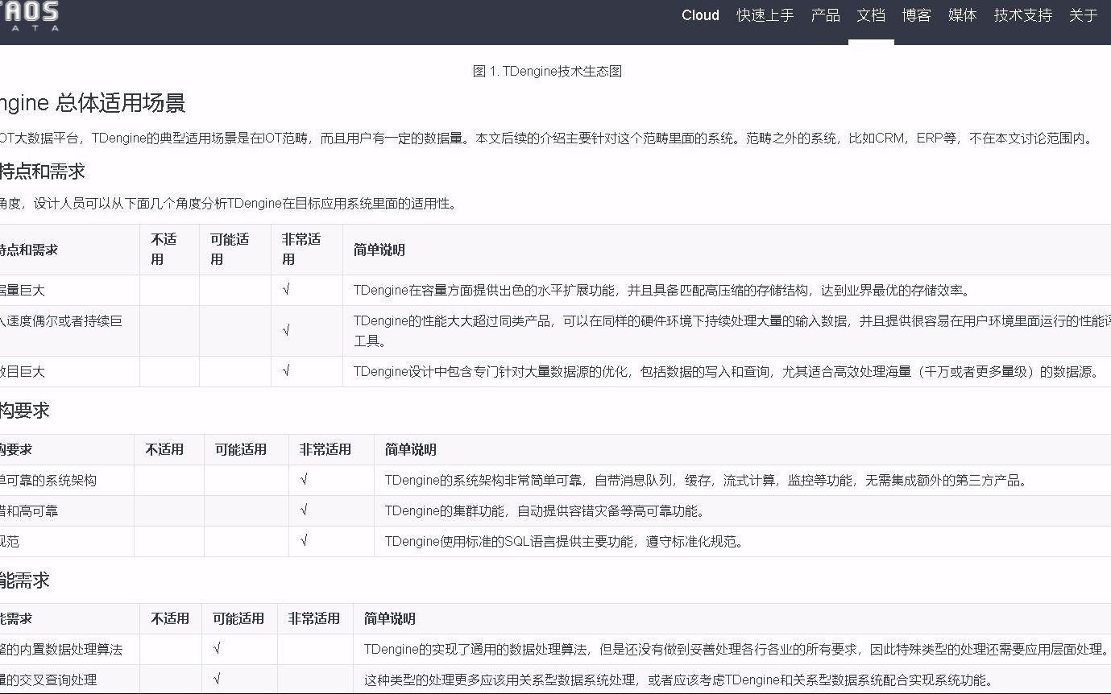Click the heading 总体适用场景
The image size is (1111, 694).
(x=121, y=102)
